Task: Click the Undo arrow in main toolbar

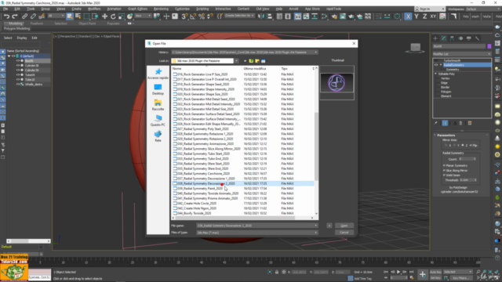Action: (6, 16)
